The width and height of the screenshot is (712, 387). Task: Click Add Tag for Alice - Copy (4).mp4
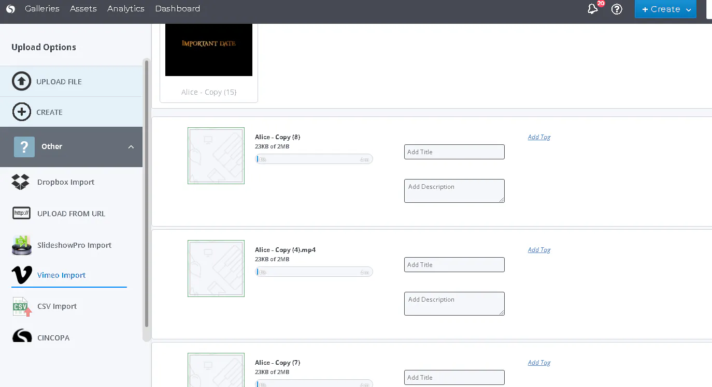(539, 250)
